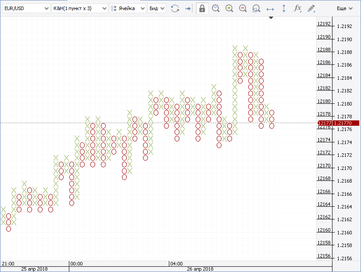Open the Бид price side dropdown
Viewport: 361px width, 272px height.
pyautogui.click(x=157, y=8)
